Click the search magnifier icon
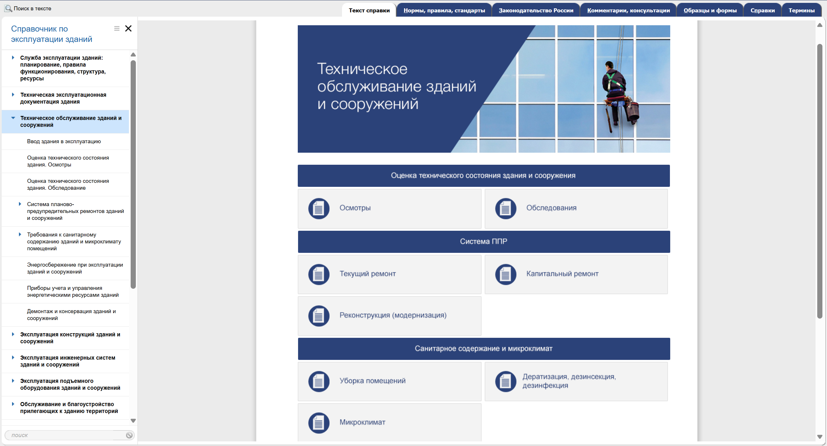 coord(8,8)
